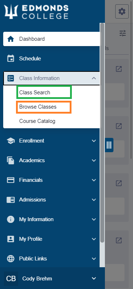Image resolution: width=133 pixels, height=289 pixels.
Task: Click the Admissions icon
Action: pyautogui.click(x=11, y=200)
